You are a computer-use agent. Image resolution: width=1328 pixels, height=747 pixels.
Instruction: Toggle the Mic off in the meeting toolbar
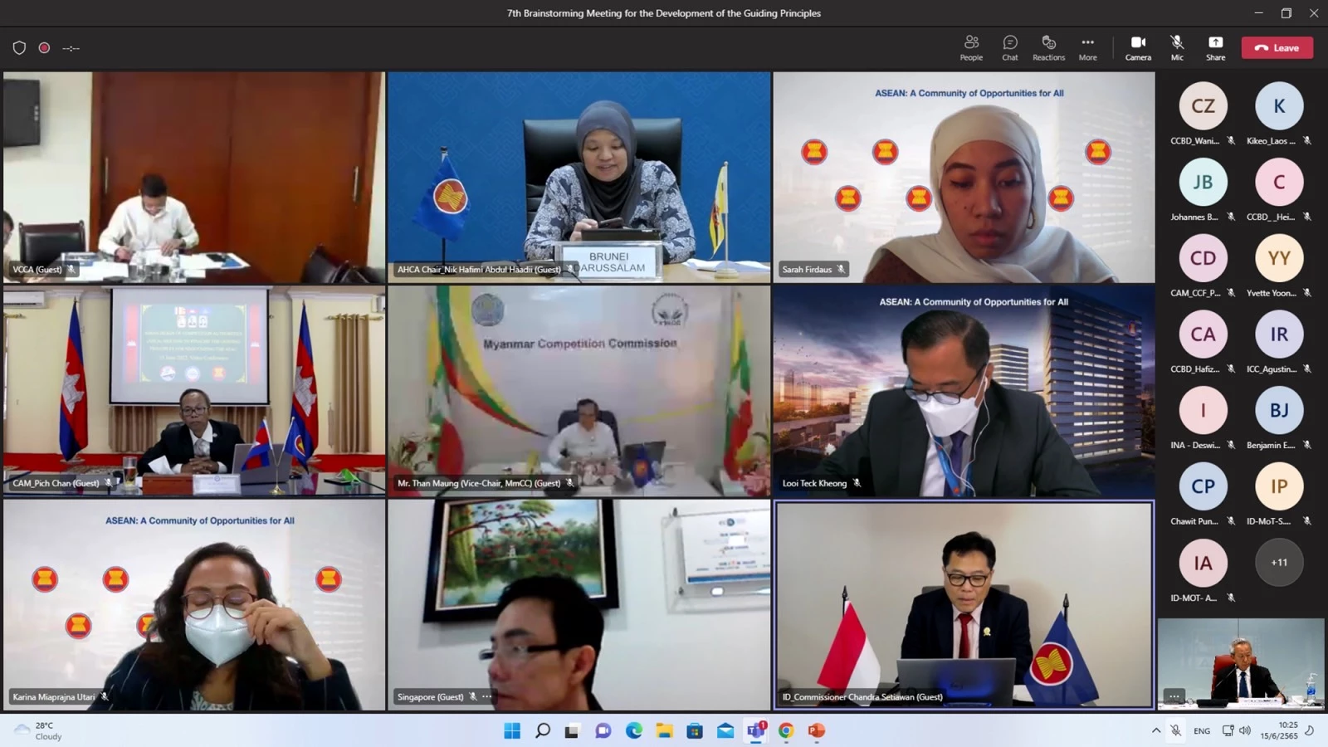pos(1176,47)
